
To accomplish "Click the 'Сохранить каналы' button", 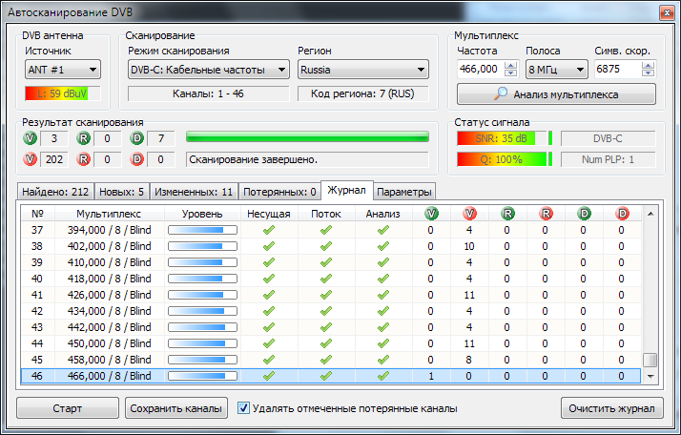I will pos(175,408).
